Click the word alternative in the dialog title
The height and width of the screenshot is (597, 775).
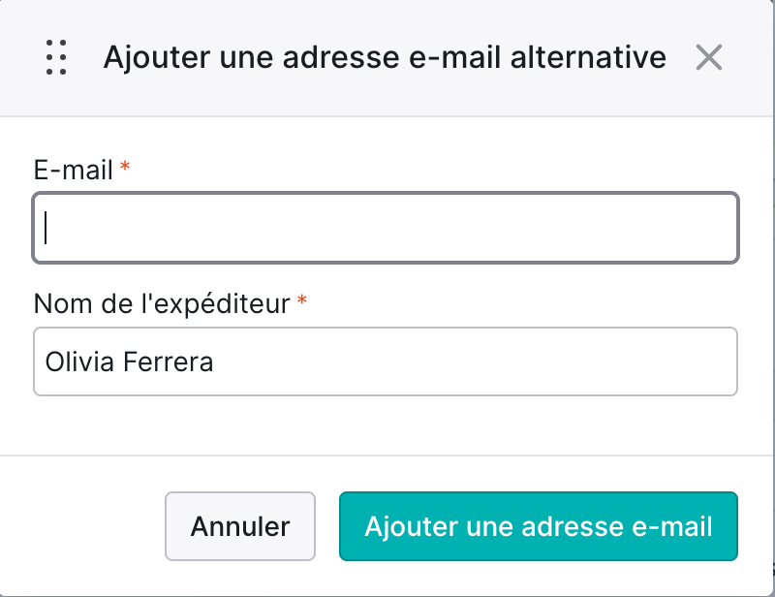click(588, 57)
